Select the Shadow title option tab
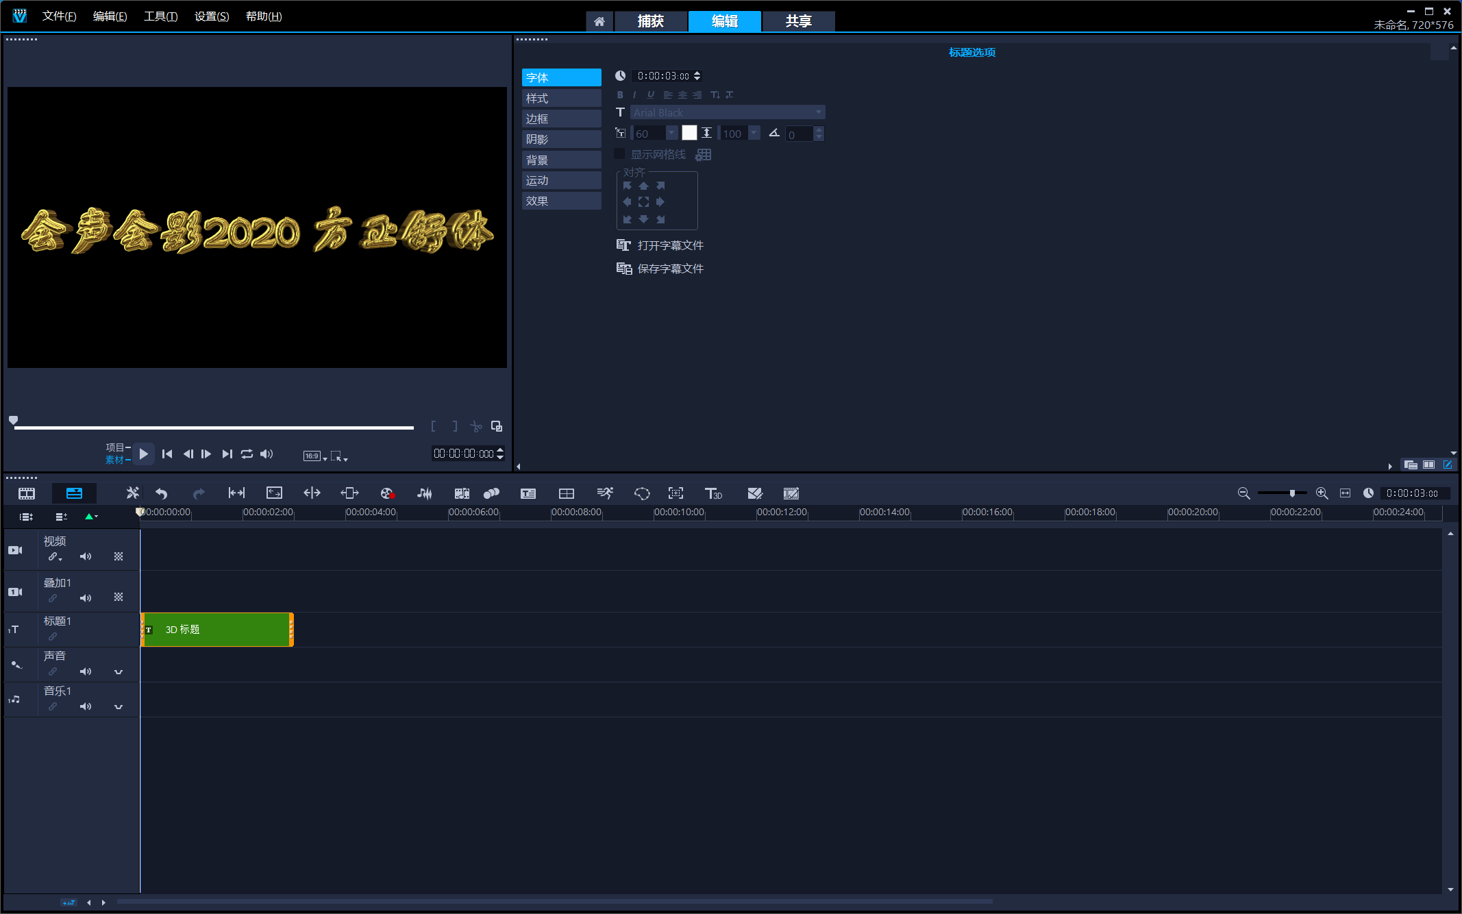Image resolution: width=1462 pixels, height=914 pixels. pos(562,139)
